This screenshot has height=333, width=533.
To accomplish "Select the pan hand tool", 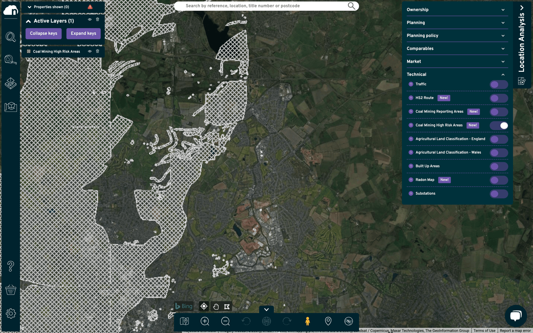I will click(x=216, y=306).
